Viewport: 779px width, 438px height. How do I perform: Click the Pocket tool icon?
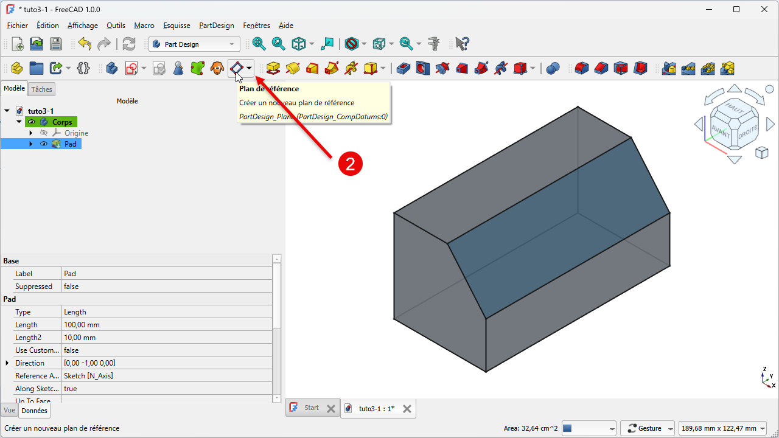[403, 68]
